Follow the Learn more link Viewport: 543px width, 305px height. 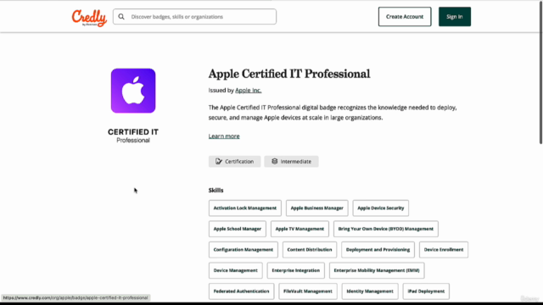pyautogui.click(x=224, y=136)
